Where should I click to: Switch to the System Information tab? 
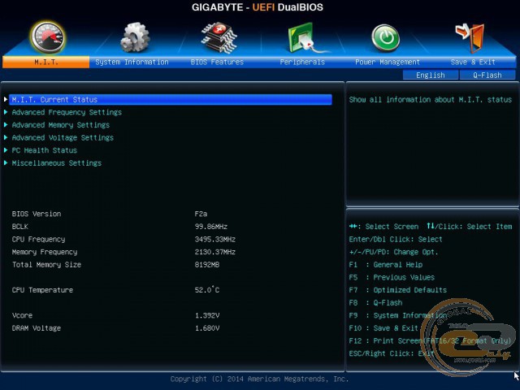coord(132,62)
